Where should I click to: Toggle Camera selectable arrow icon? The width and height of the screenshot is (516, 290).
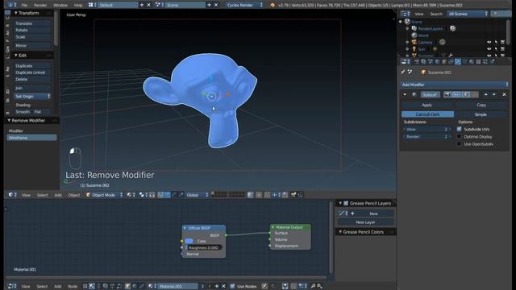click(496, 42)
